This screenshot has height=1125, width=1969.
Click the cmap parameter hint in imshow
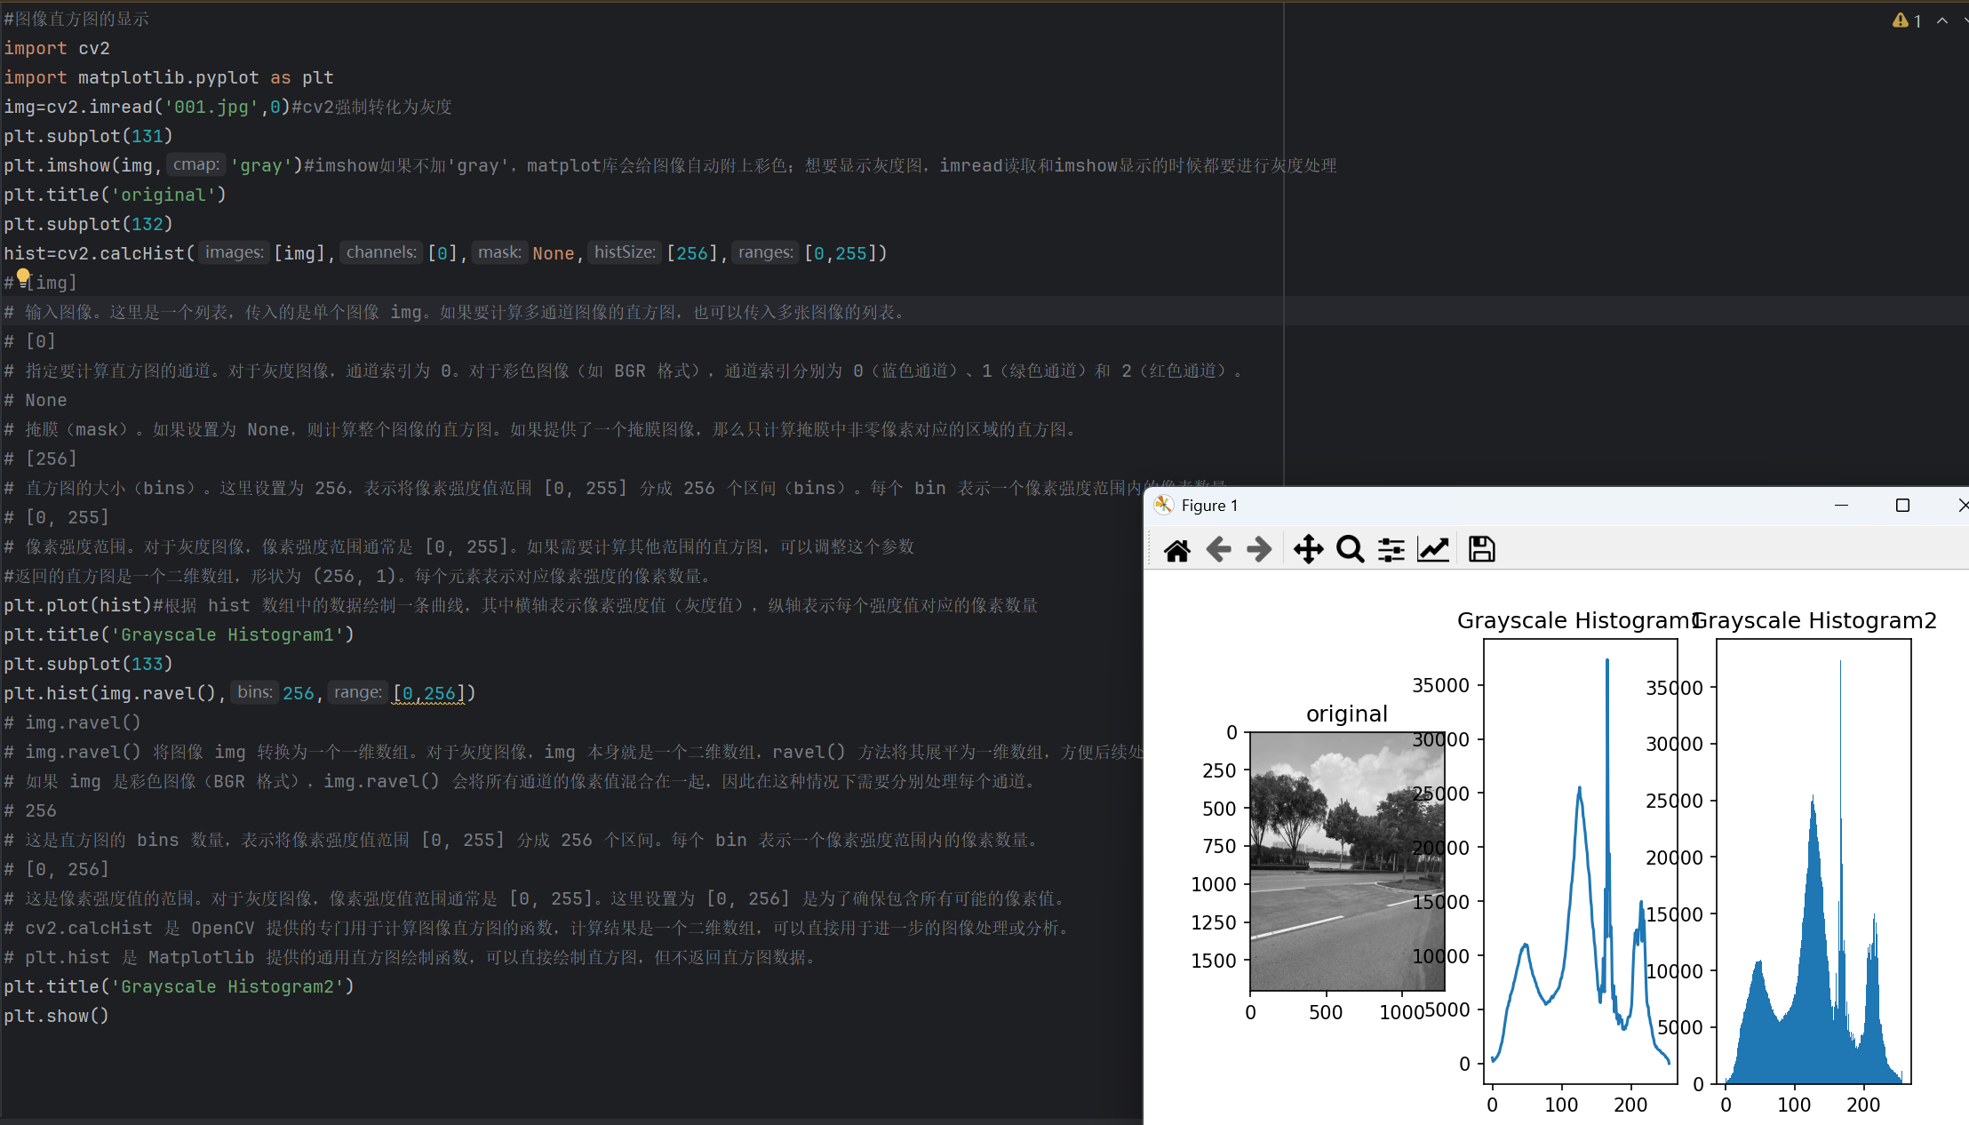[x=195, y=165]
